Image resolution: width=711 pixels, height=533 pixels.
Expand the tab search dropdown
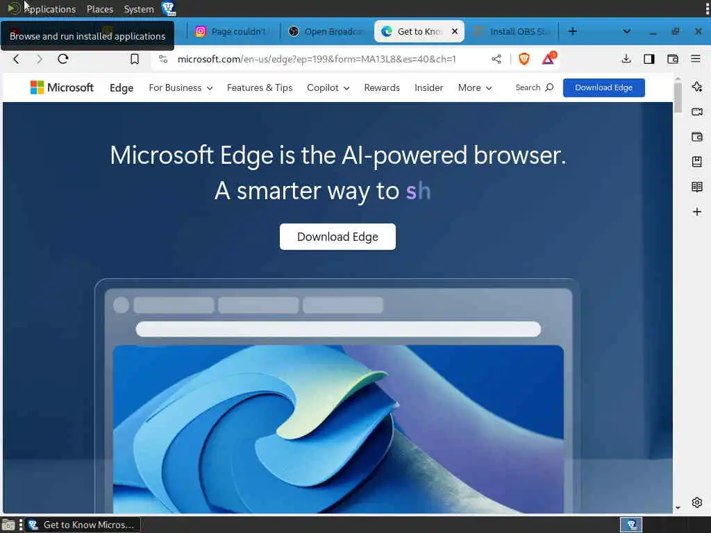627,31
